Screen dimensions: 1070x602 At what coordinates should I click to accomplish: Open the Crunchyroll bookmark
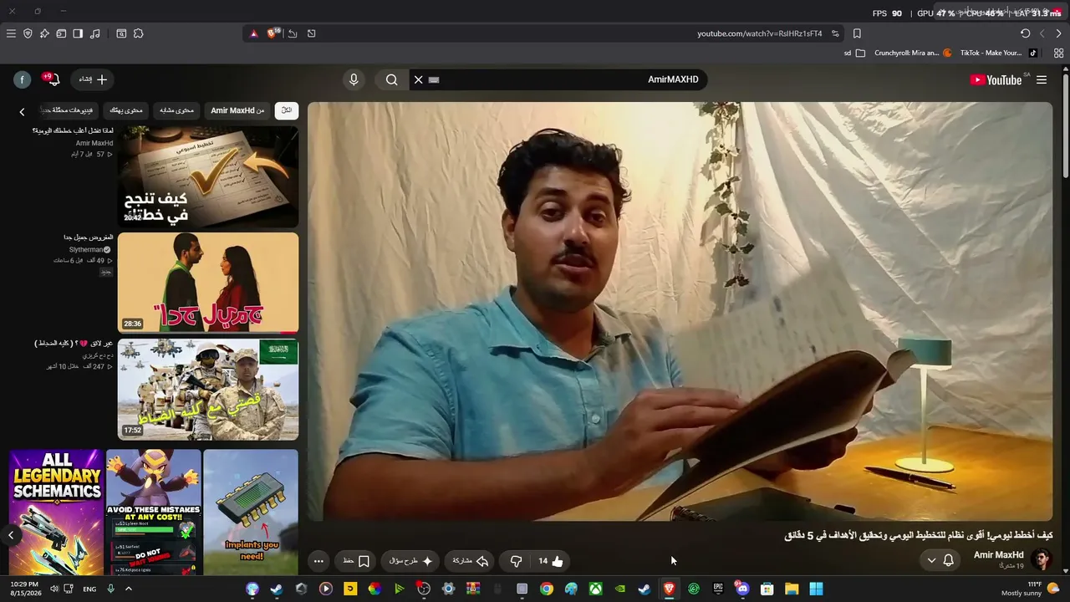pos(913,53)
